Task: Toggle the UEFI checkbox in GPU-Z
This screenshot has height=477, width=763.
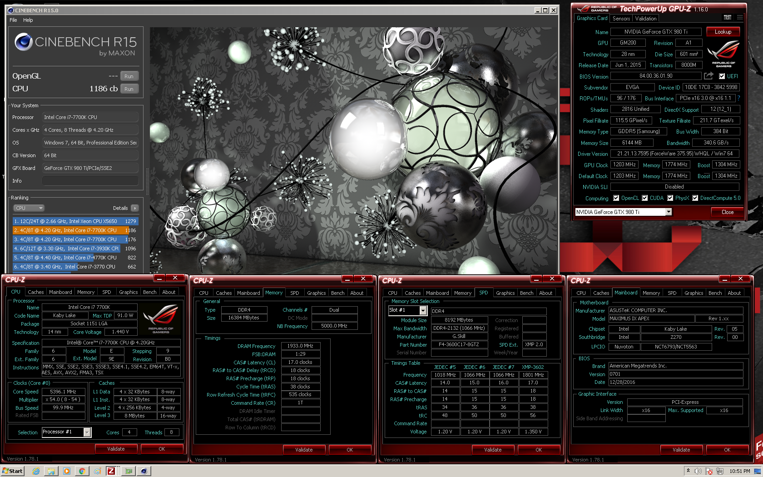Action: [722, 76]
